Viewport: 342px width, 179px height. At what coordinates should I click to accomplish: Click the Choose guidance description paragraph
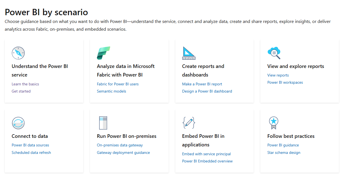(x=168, y=25)
